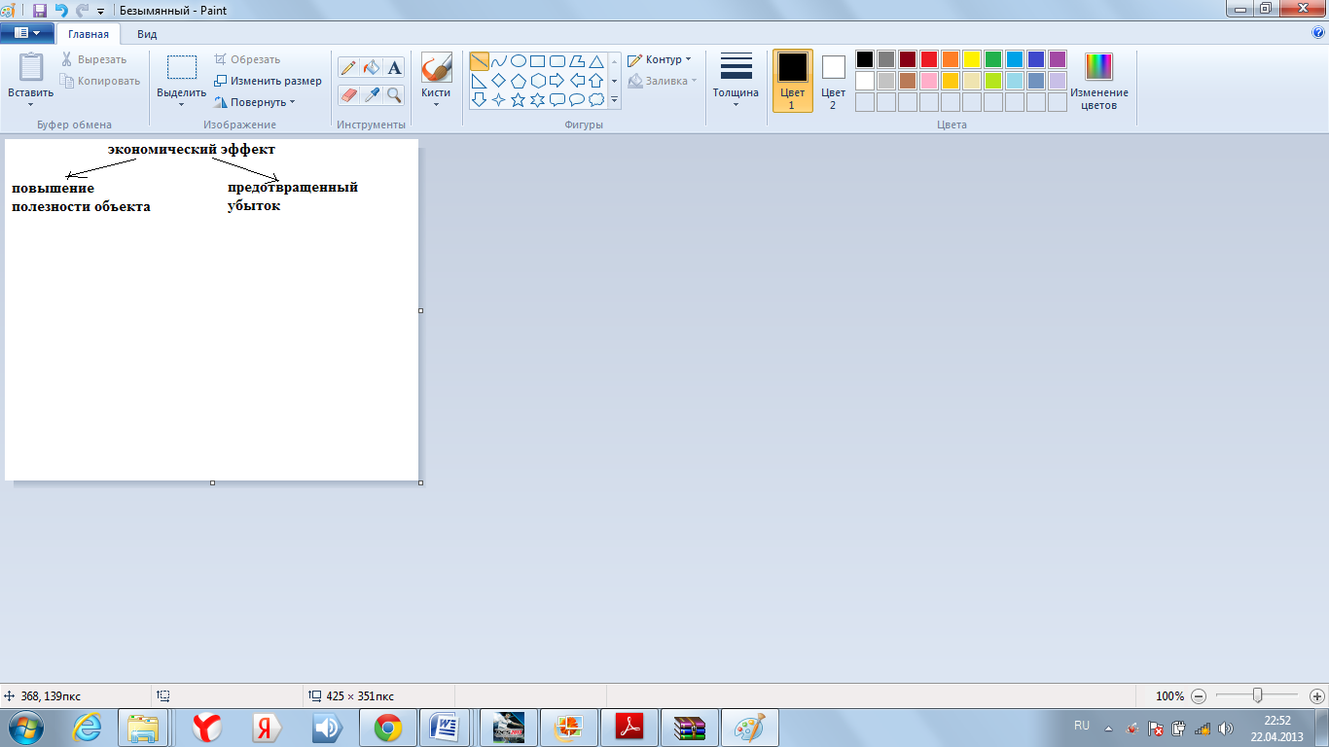The height and width of the screenshot is (747, 1329).
Task: Pick the red color swatch
Action: pyautogui.click(x=929, y=59)
